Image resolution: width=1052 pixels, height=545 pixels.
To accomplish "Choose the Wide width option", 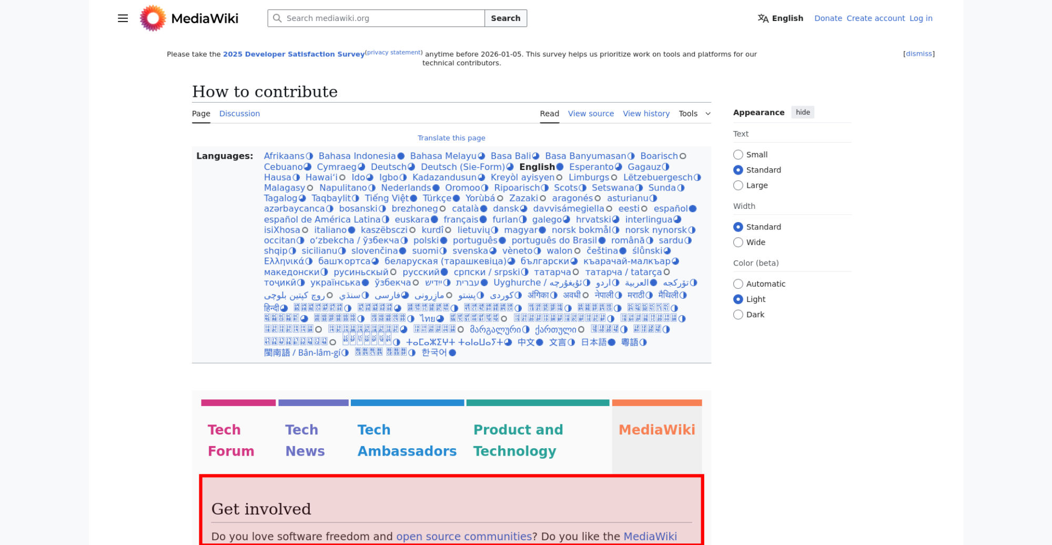I will point(738,243).
